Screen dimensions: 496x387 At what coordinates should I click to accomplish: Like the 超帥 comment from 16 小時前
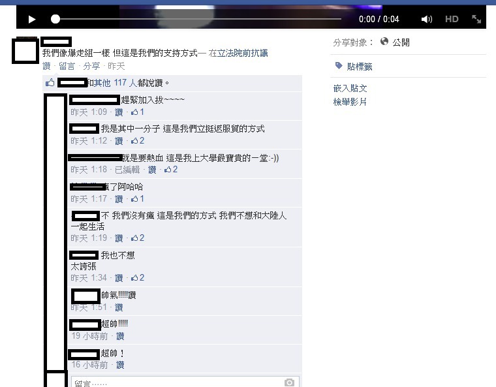pos(120,365)
